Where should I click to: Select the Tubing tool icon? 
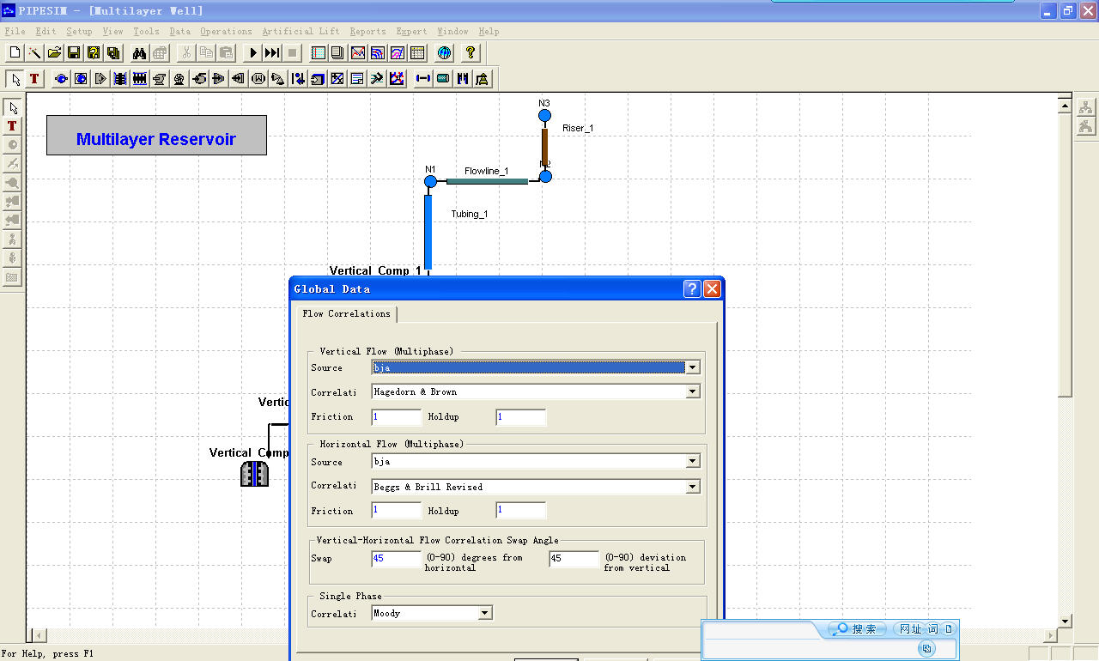click(x=463, y=79)
